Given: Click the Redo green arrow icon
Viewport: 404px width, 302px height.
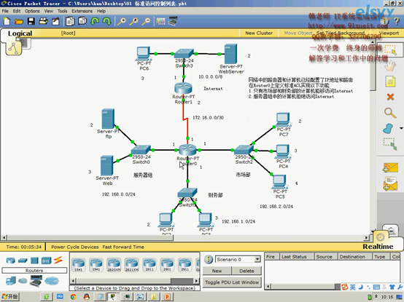Looking at the screenshot, I should pos(106,21).
